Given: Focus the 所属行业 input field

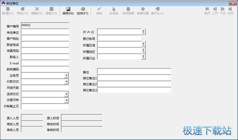Looking at the screenshot, I should [x=119, y=57].
